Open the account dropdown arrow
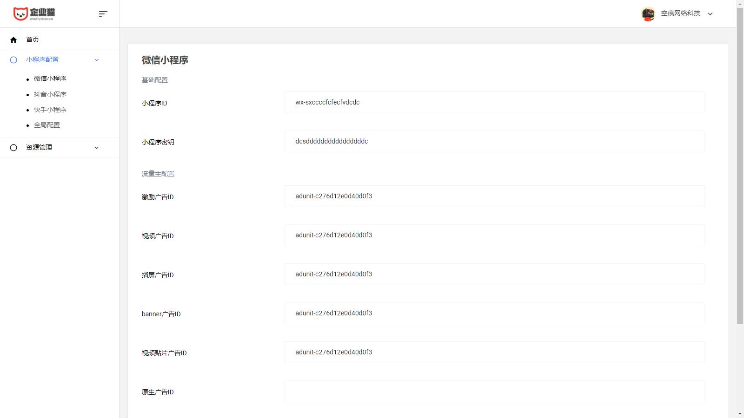The image size is (744, 418). tap(710, 14)
